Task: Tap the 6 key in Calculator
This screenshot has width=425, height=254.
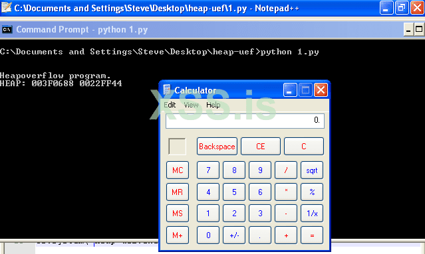Action: [260, 192]
